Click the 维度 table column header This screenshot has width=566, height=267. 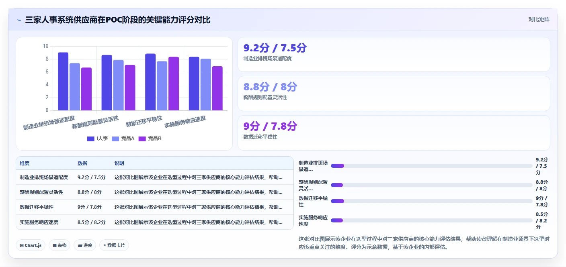(x=25, y=163)
